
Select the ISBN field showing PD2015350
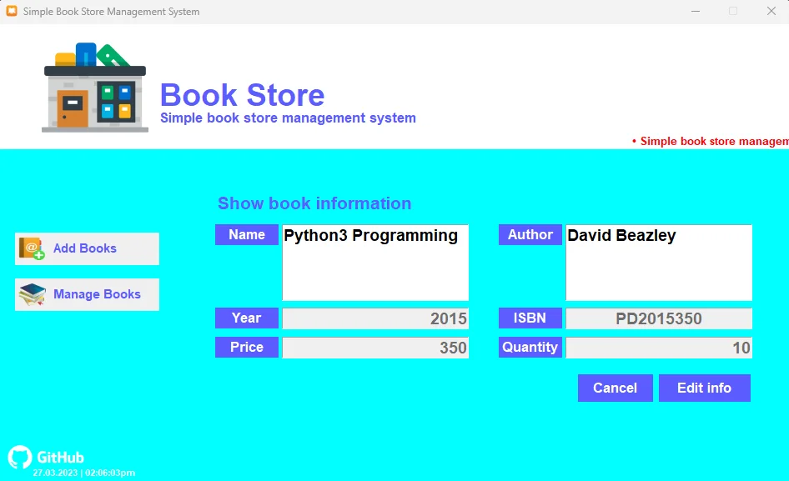[659, 318]
